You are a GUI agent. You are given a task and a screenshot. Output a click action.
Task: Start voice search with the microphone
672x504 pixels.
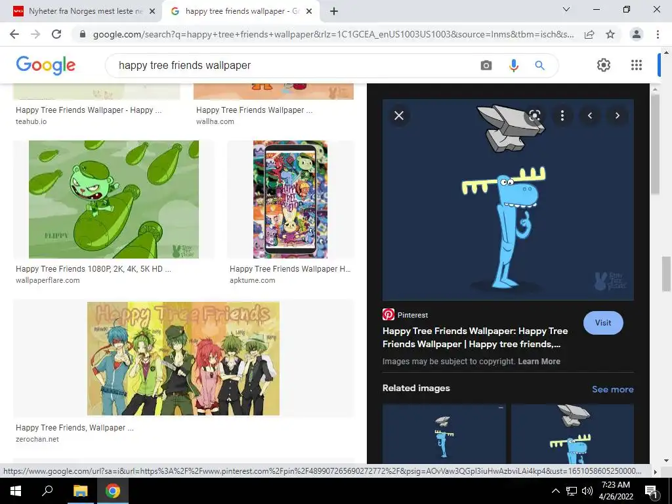(513, 65)
